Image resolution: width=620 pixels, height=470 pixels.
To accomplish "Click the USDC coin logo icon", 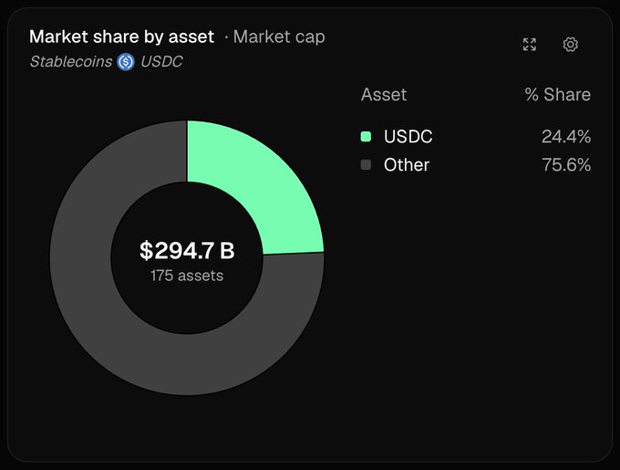I will (x=126, y=62).
